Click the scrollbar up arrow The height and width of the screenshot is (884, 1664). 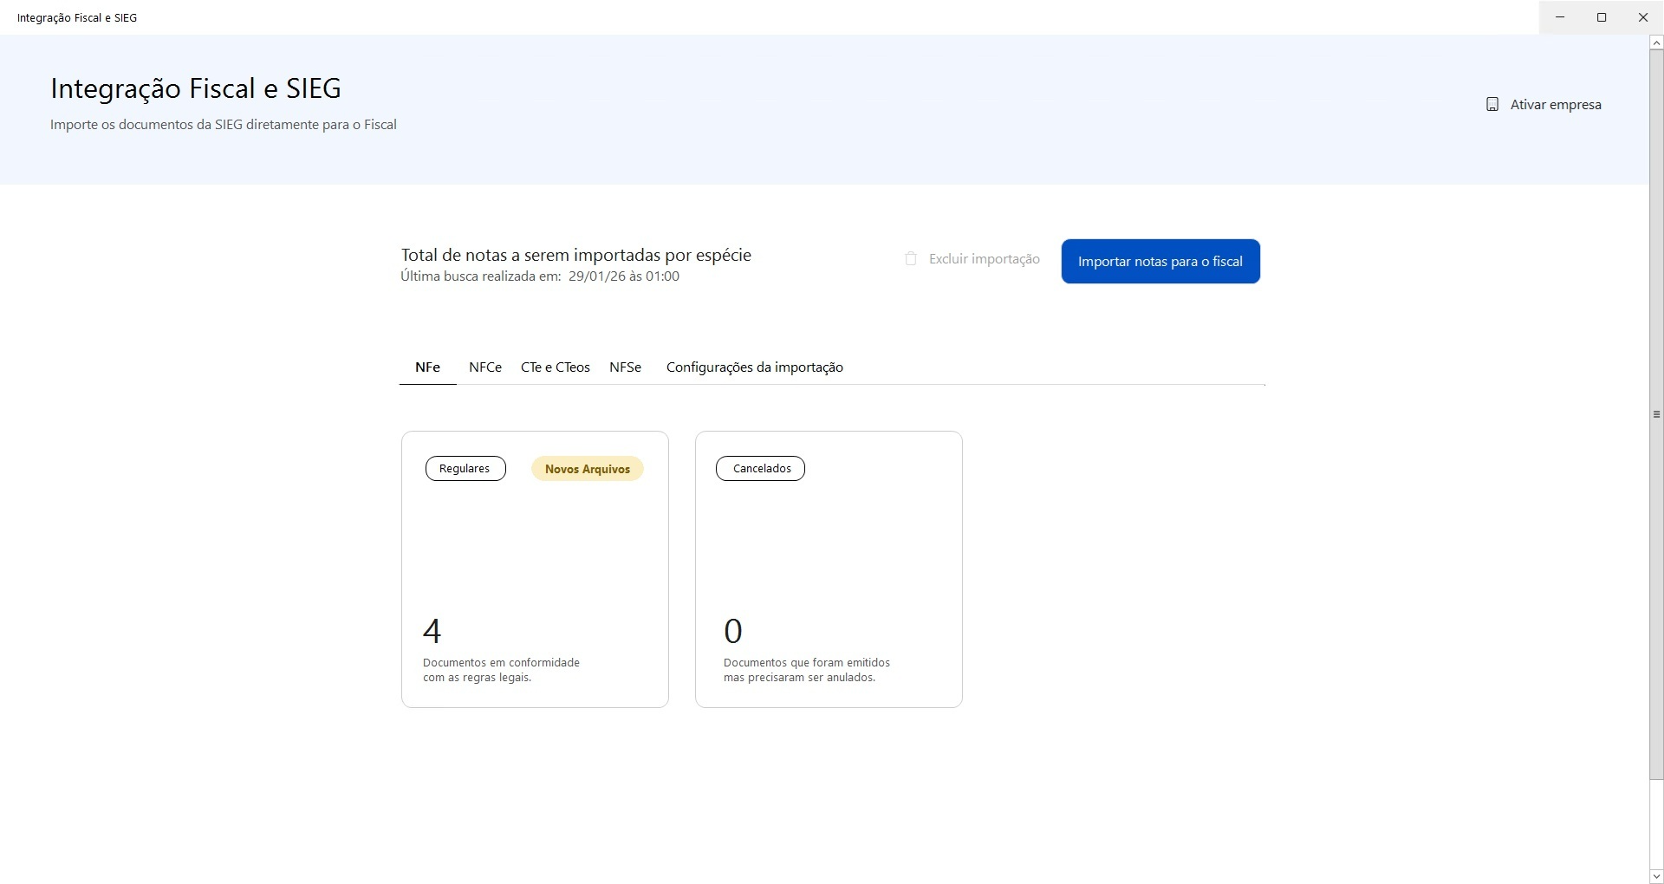pyautogui.click(x=1656, y=42)
